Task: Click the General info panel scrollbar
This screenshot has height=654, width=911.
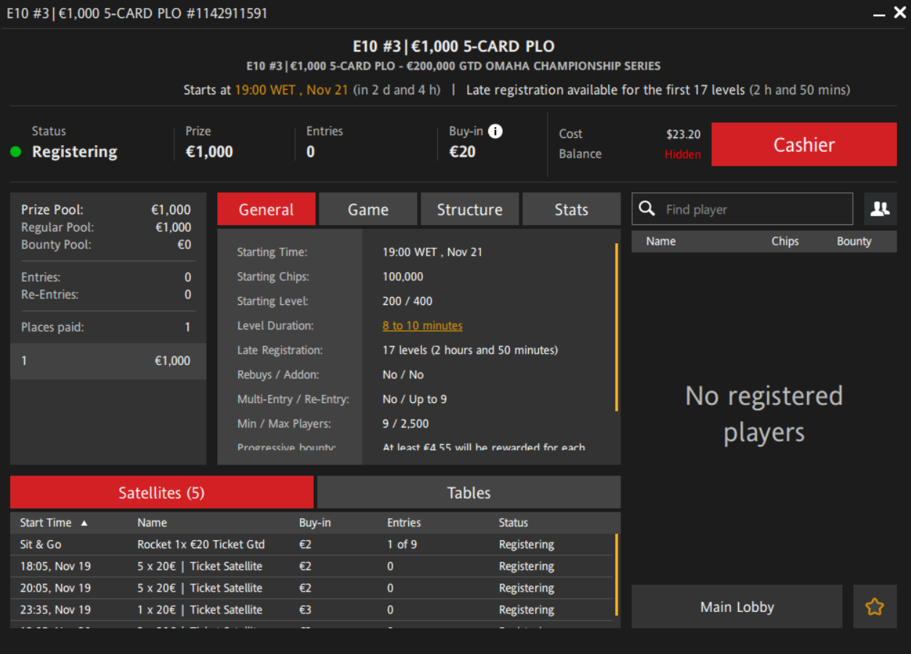Action: pyautogui.click(x=617, y=327)
